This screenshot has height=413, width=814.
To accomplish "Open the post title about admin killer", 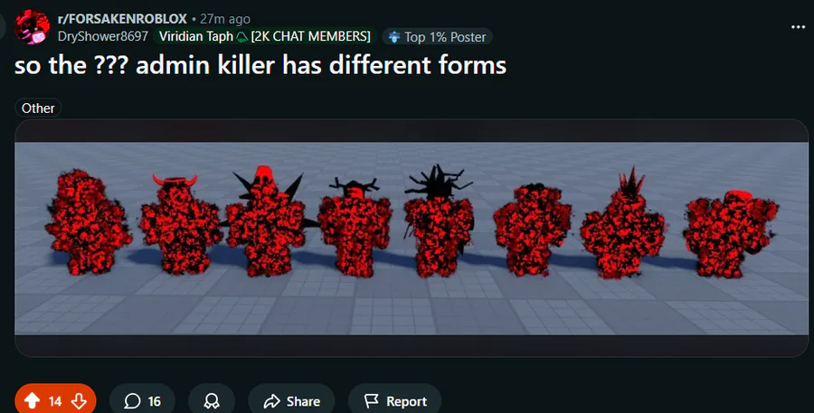I will click(260, 65).
